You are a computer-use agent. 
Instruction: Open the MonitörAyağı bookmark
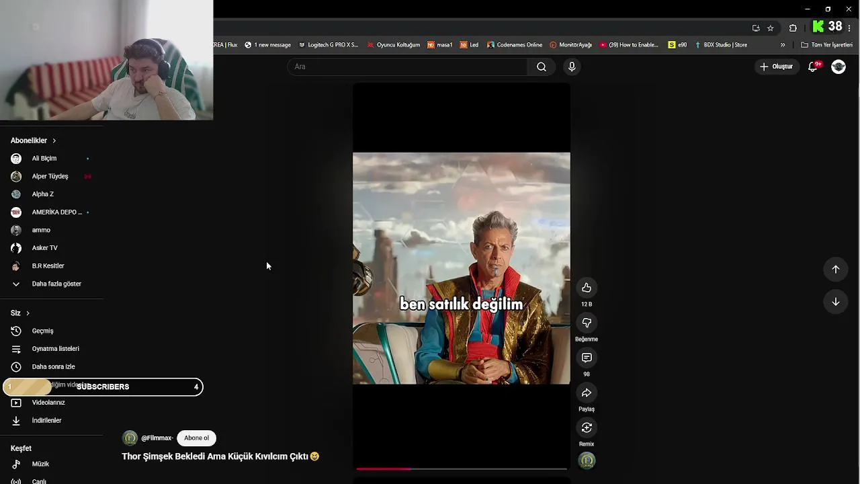coord(570,45)
